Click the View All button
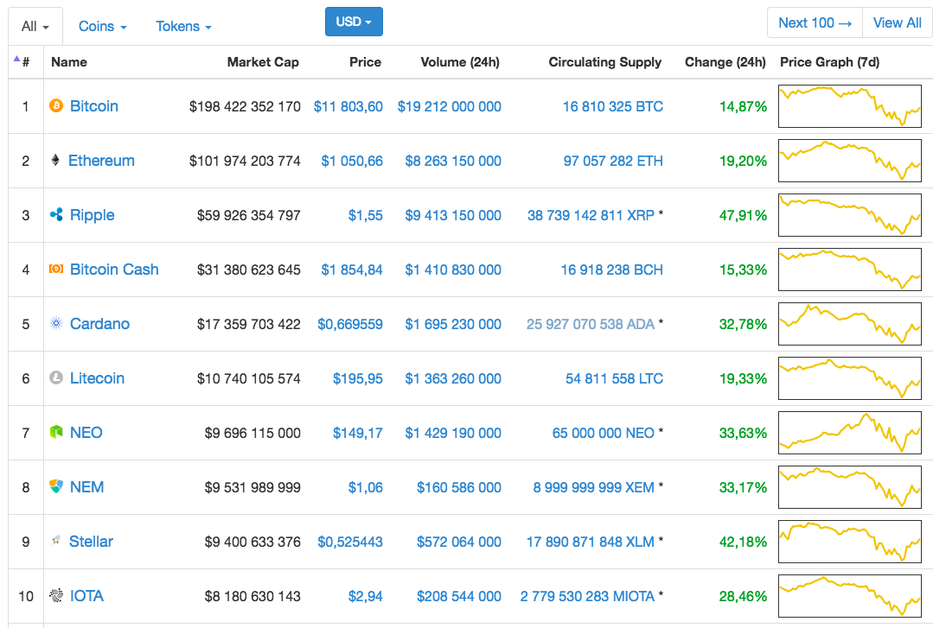933x628 pixels. (897, 22)
